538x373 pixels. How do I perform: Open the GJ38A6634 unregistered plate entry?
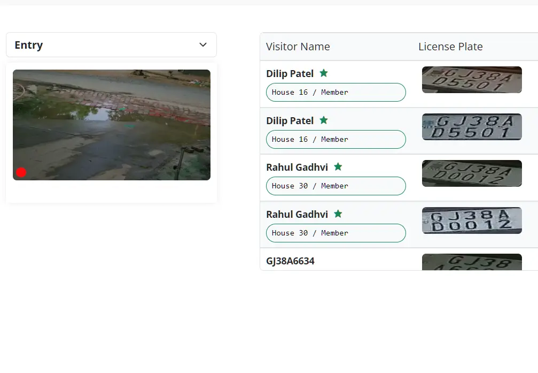point(290,261)
